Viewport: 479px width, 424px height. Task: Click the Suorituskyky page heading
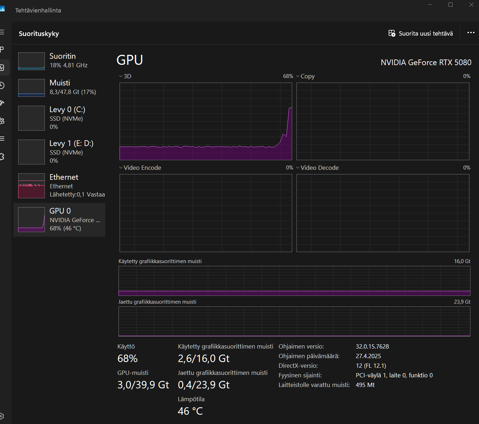click(39, 33)
